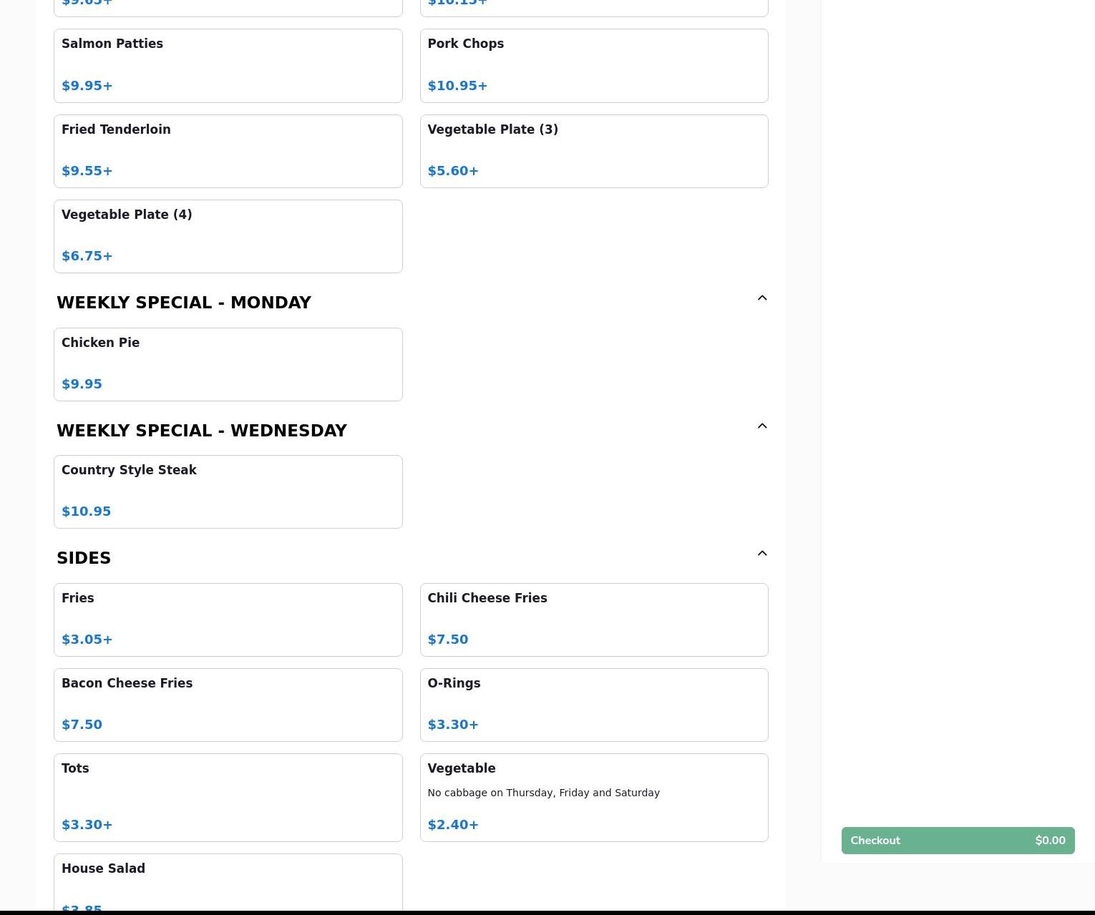Click the $9.55+ Fried Tenderloin price
This screenshot has width=1095, height=915.
pos(87,171)
